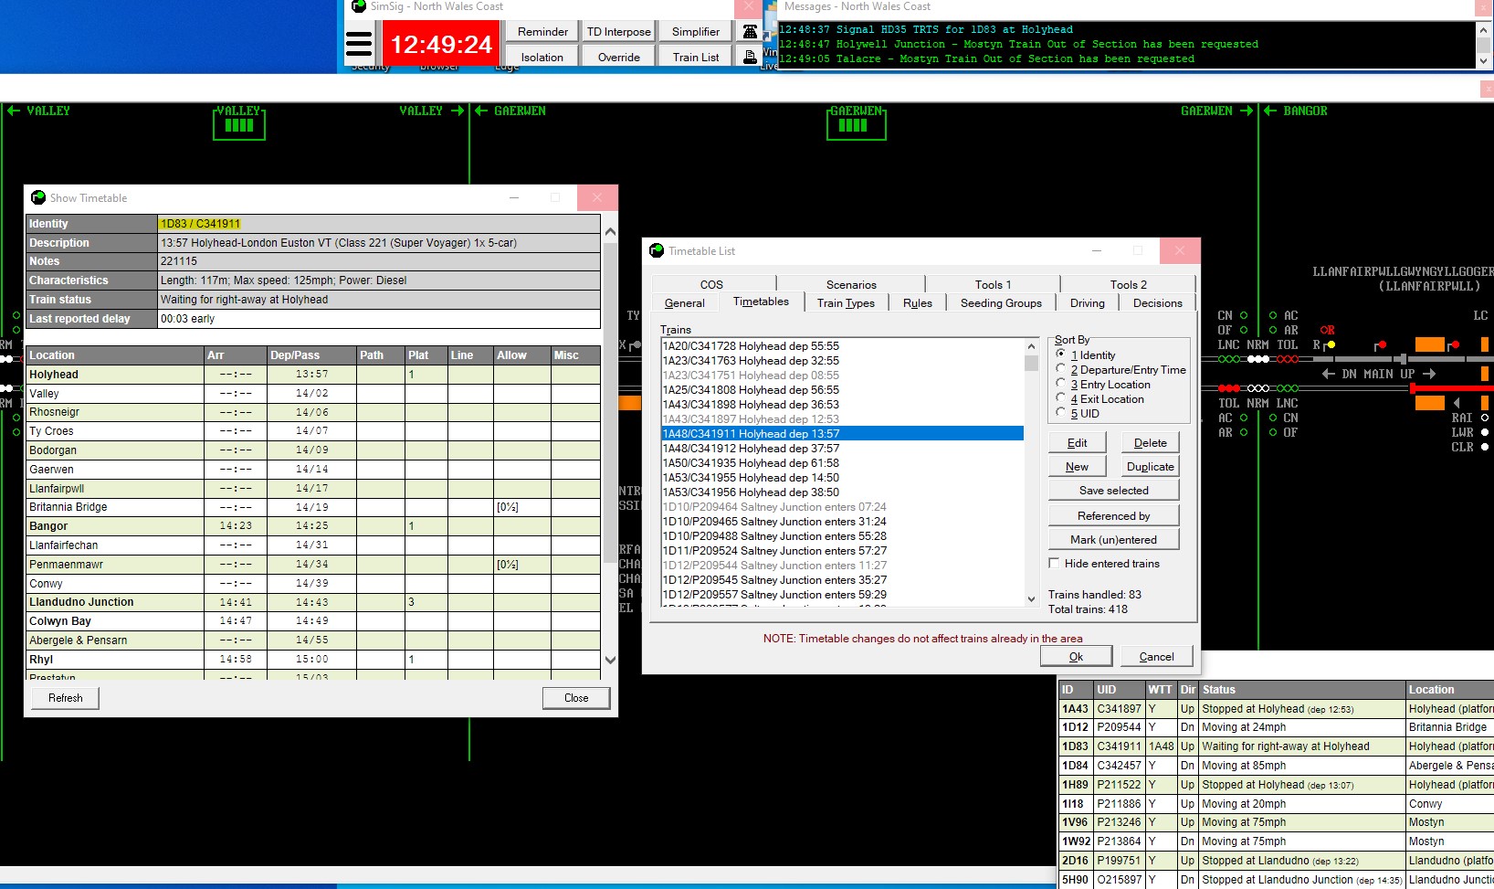
Task: Click red signal between yellow signal and orange berth
Action: pyautogui.click(x=1381, y=344)
